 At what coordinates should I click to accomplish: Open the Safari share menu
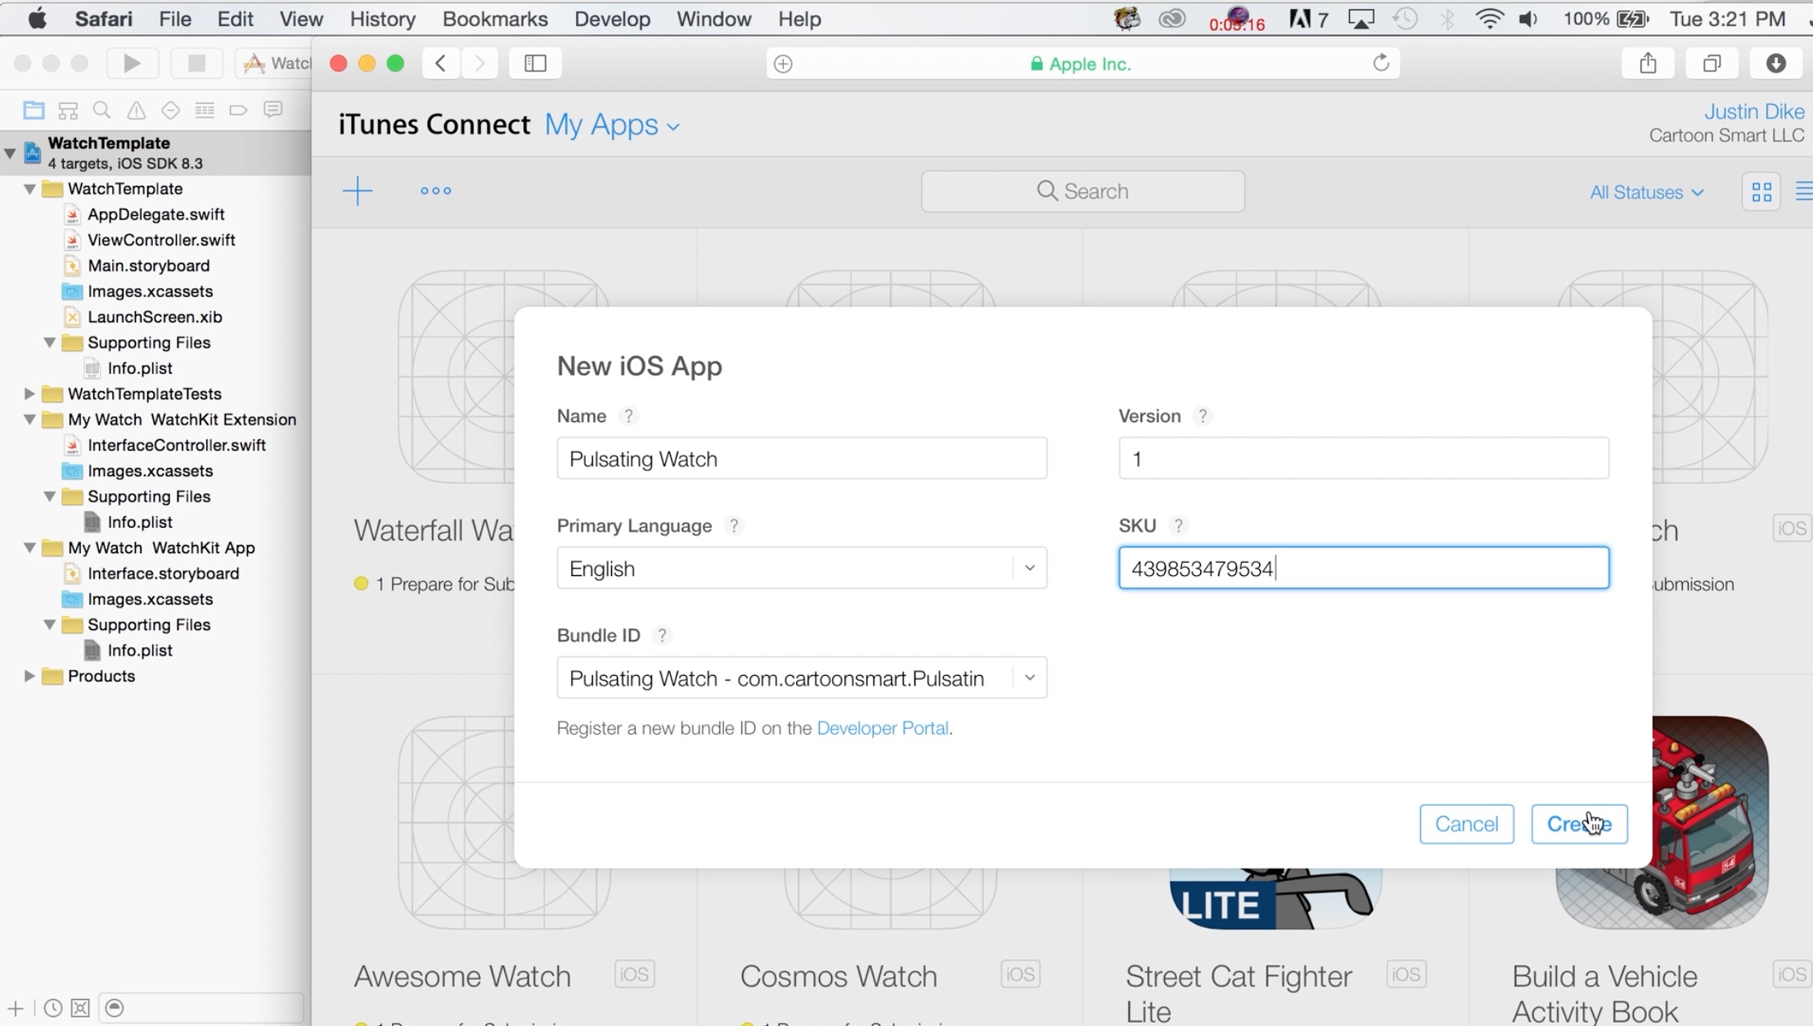(x=1648, y=63)
